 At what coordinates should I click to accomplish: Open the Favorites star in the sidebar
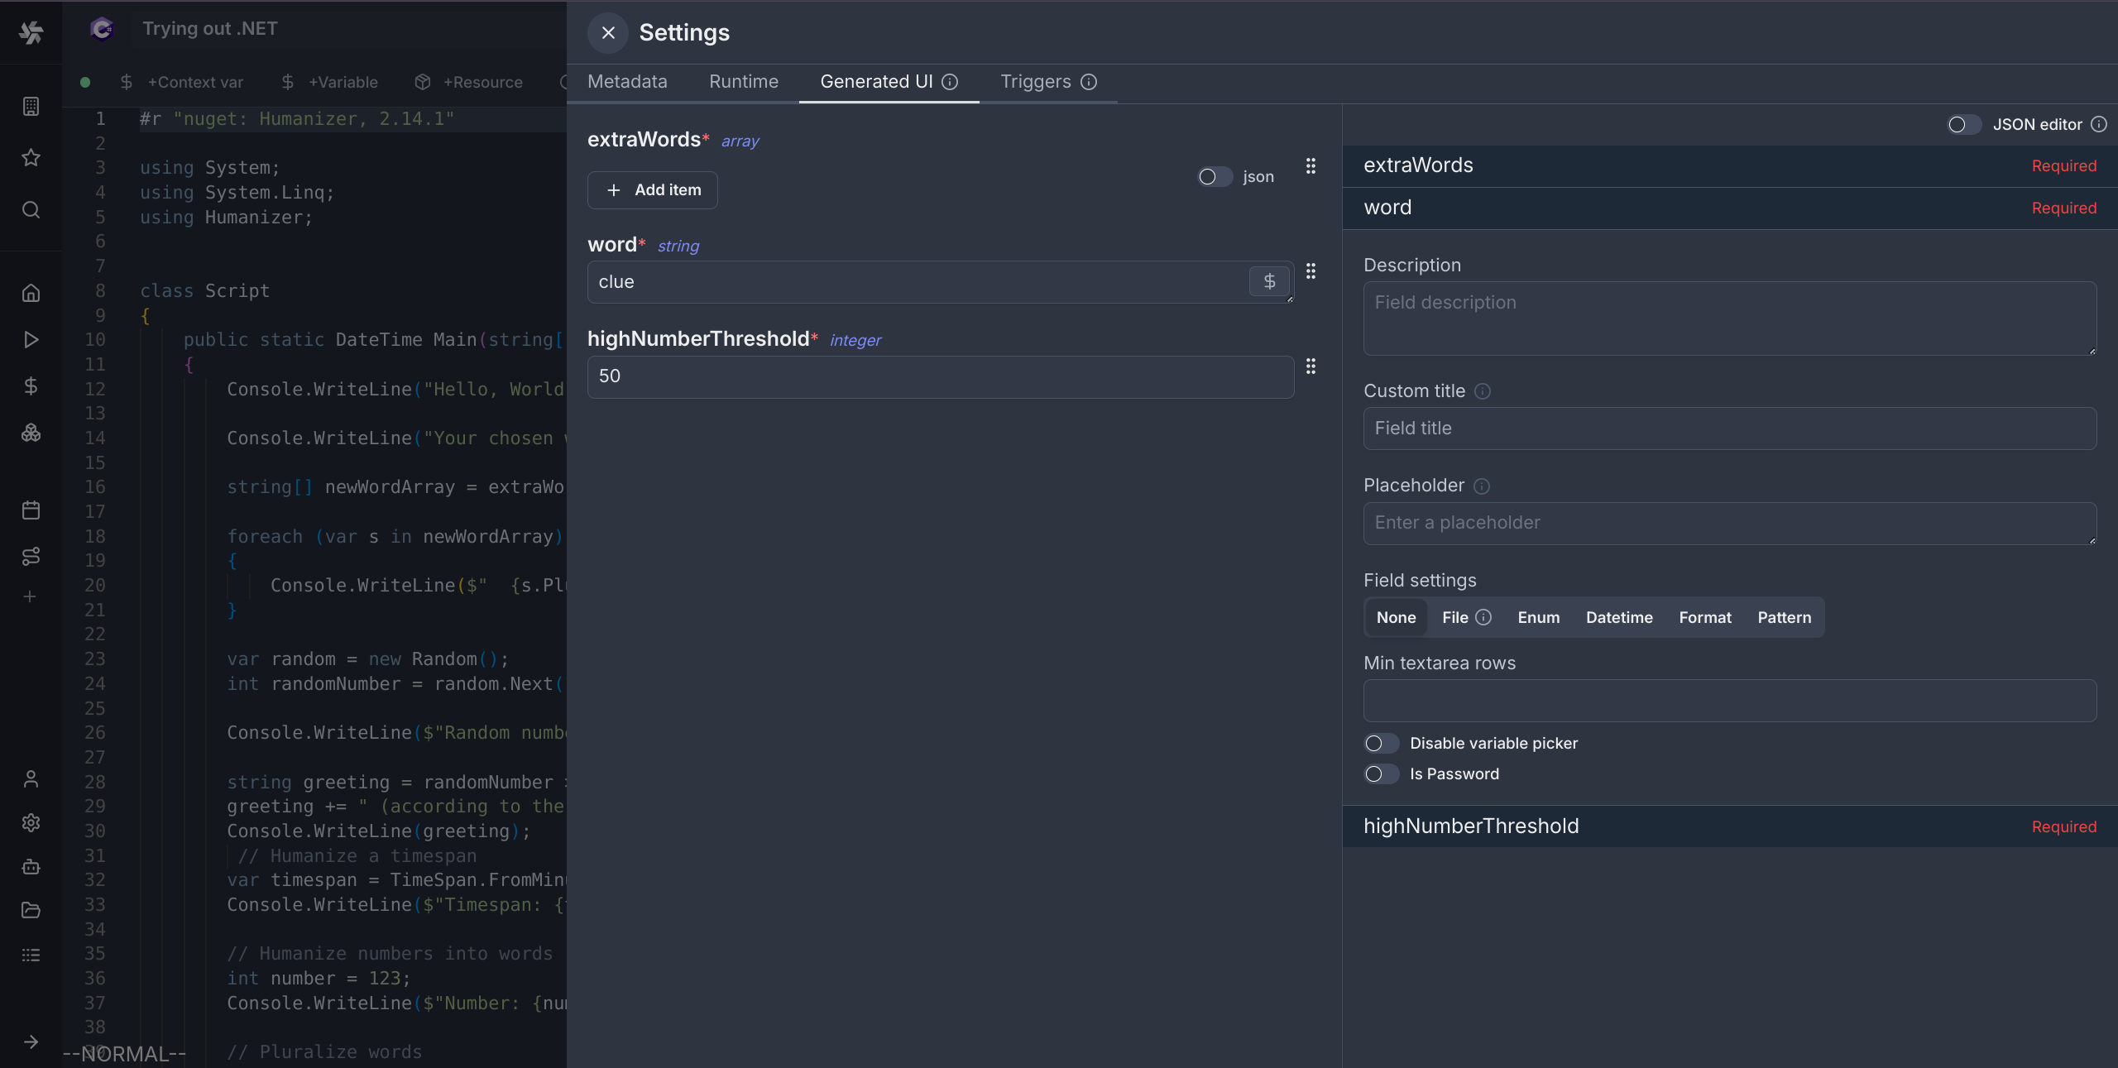[31, 157]
